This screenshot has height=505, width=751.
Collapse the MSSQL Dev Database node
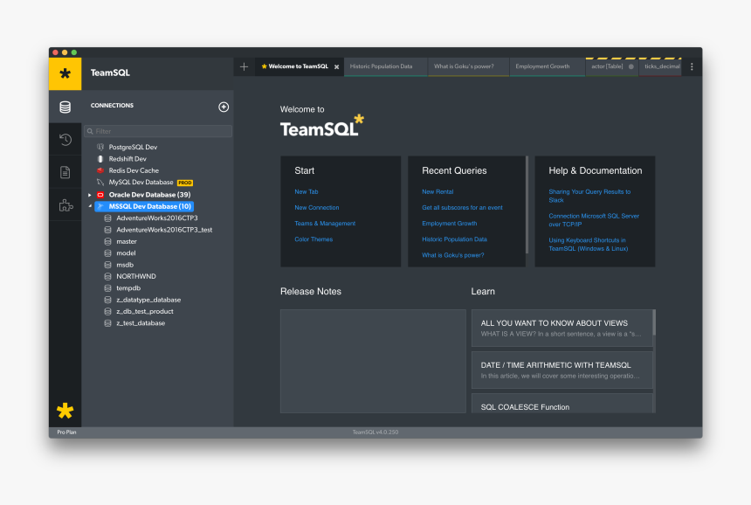pos(90,206)
